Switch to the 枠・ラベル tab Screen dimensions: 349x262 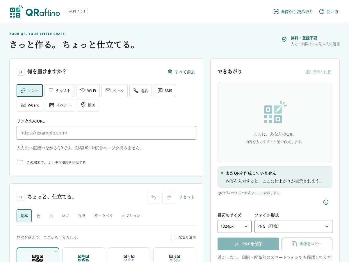tap(104, 216)
